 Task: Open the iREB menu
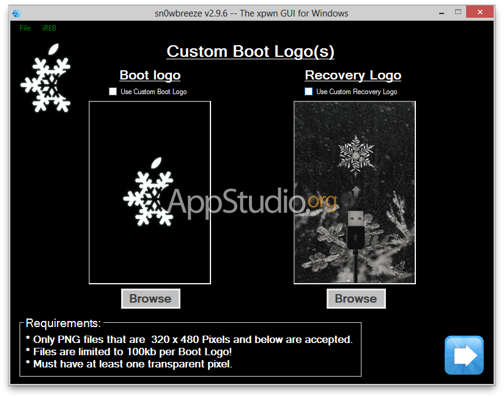(x=49, y=28)
